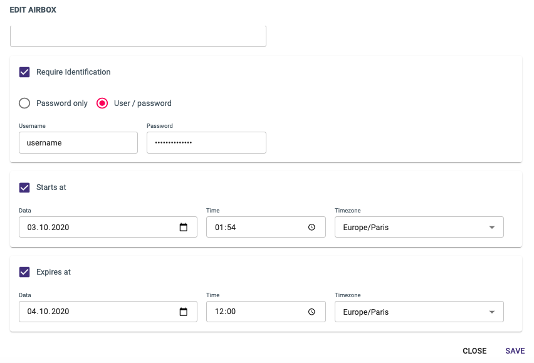
Task: Open calendar picker for Expires at date
Action: pos(183,312)
